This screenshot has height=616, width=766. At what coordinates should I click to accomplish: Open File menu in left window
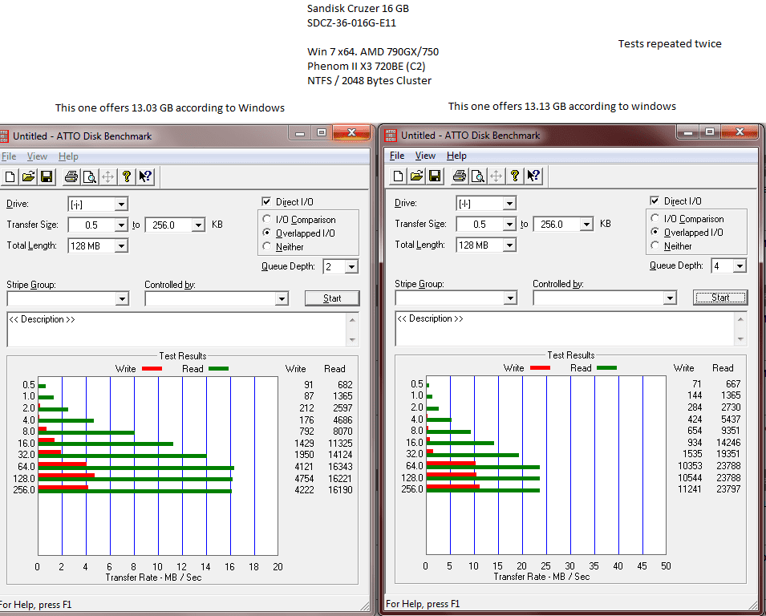[9, 156]
